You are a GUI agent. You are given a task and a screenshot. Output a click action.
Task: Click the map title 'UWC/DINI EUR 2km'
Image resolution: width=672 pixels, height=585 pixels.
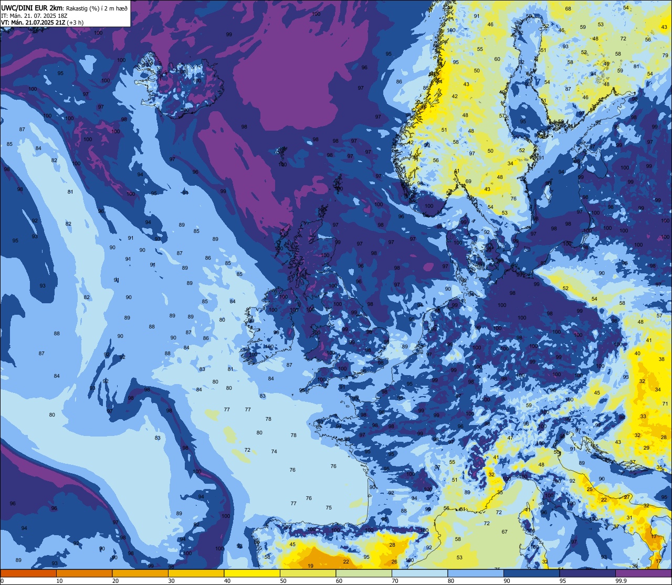[x=31, y=8]
